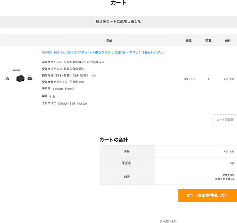Remove the Canon EOS Kiss X9 from the cart
Viewport: 237px width, 223px height.
click(x=7, y=79)
